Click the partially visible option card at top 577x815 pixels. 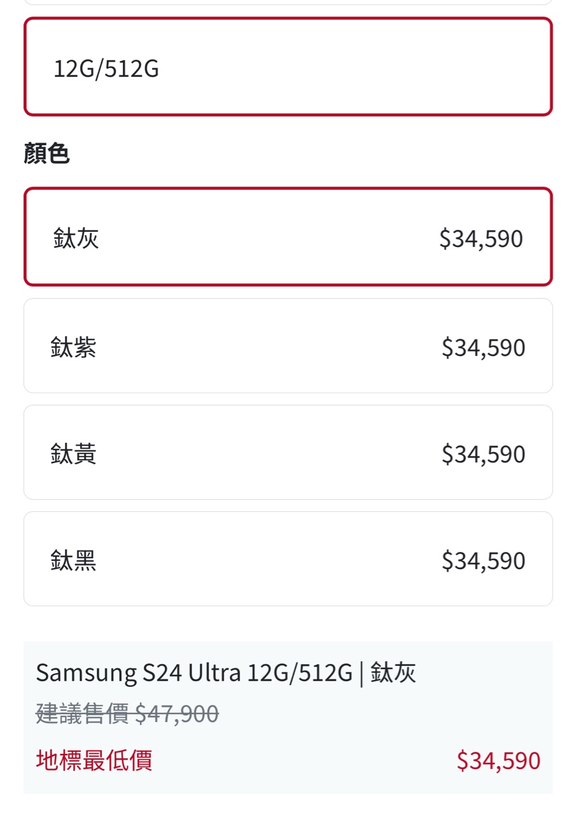pyautogui.click(x=288, y=3)
